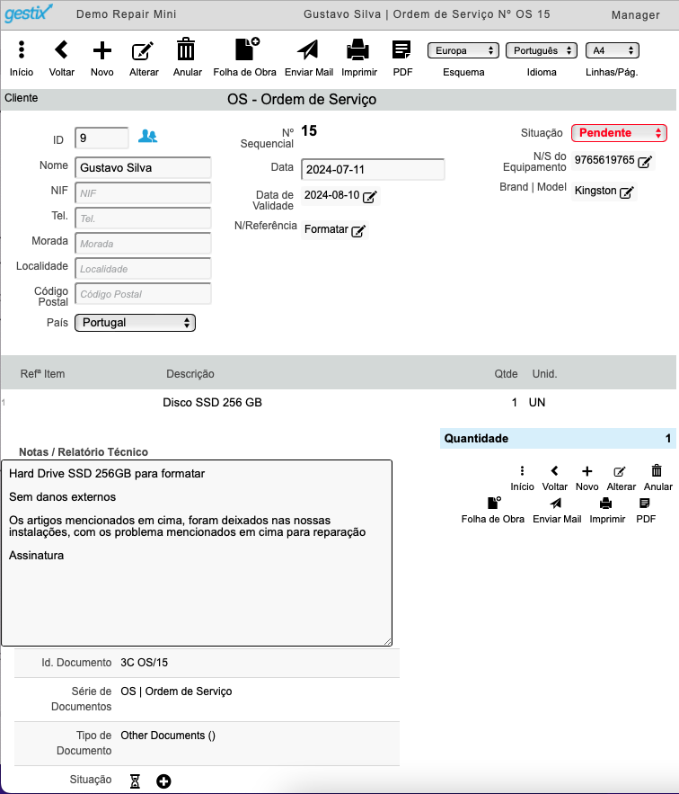Click bottom Imprimir printer icon

point(605,503)
